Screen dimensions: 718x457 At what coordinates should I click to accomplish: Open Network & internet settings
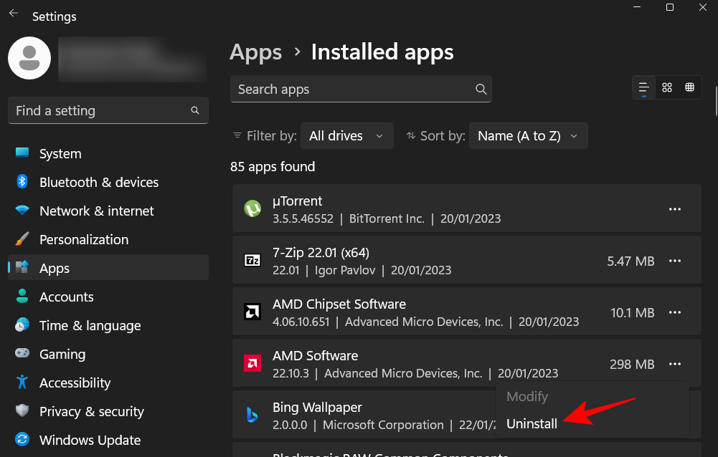(96, 211)
